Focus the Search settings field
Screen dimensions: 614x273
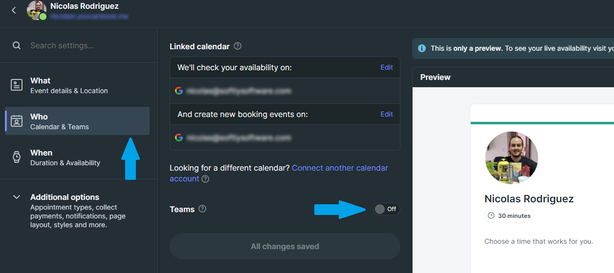[88, 45]
